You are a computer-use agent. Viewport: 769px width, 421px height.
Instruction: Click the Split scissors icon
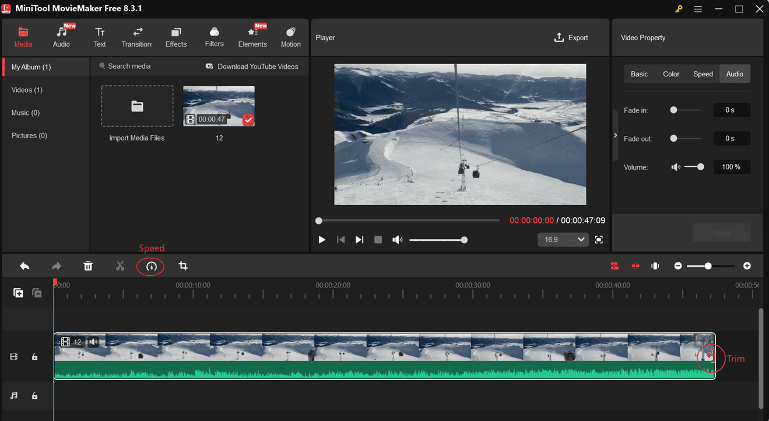pos(120,266)
